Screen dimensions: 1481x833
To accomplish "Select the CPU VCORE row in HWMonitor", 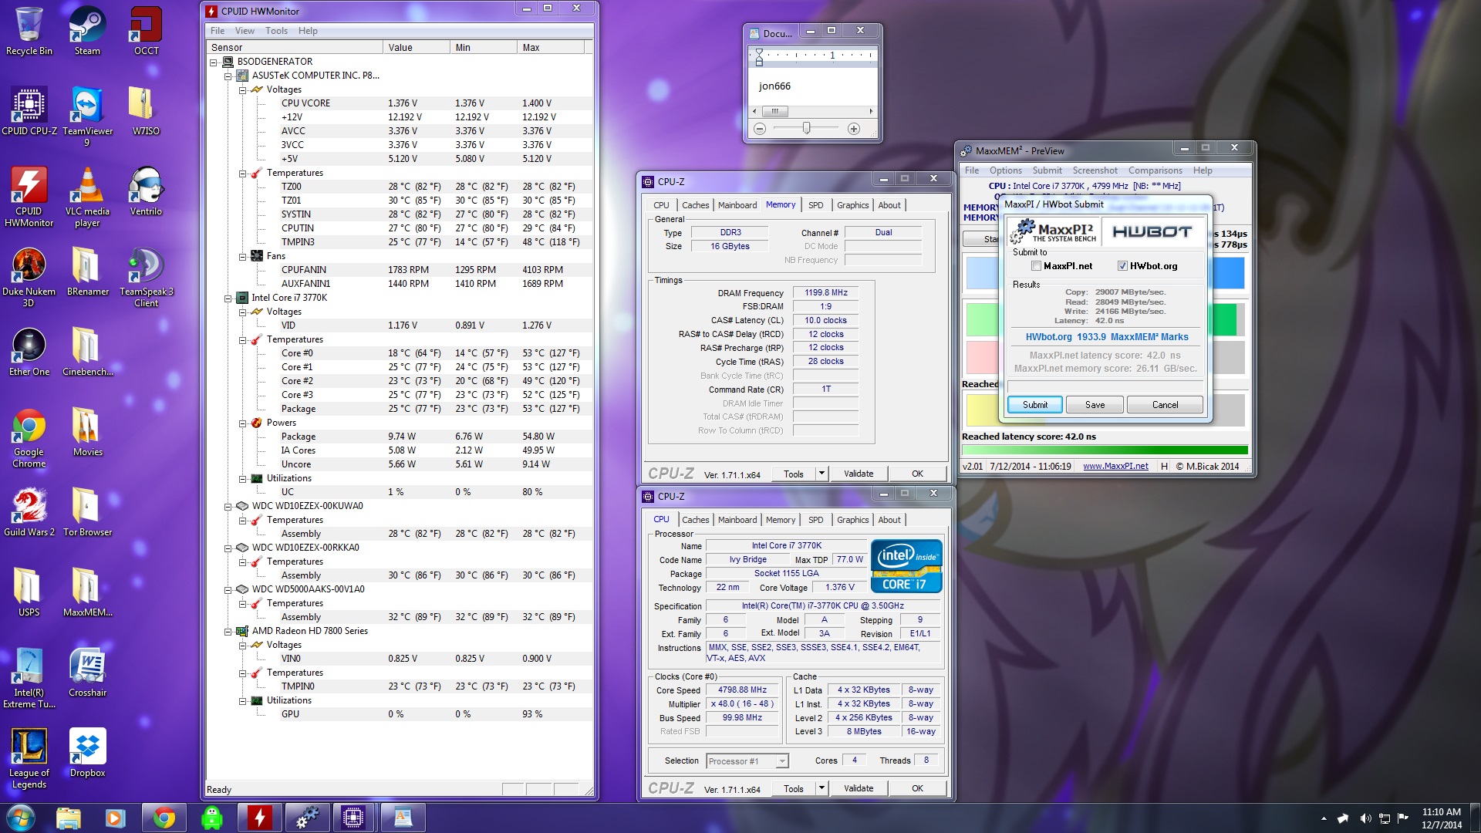I will coord(400,103).
